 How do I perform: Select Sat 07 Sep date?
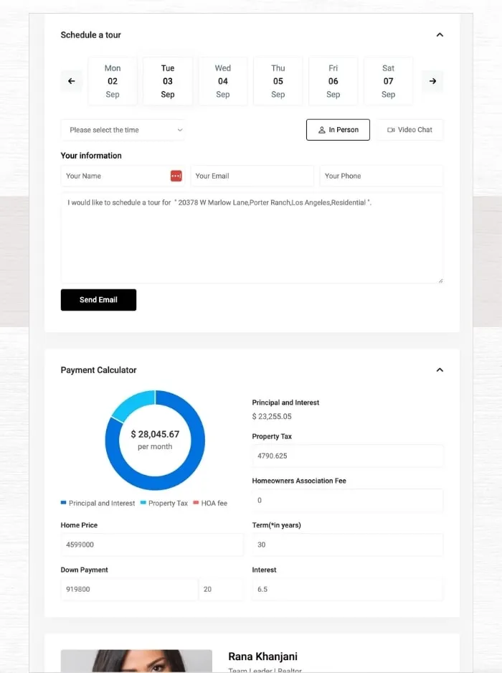tap(388, 81)
